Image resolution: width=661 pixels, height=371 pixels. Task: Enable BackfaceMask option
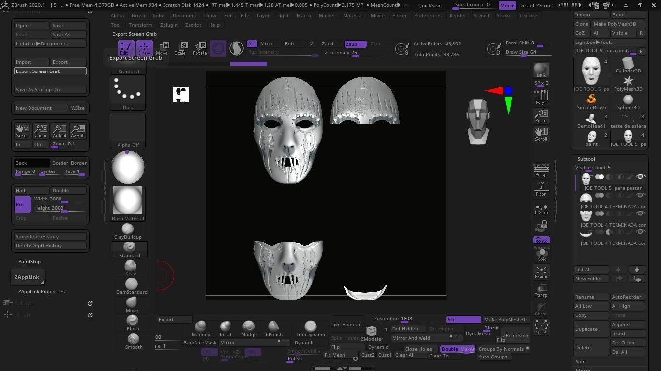click(199, 343)
